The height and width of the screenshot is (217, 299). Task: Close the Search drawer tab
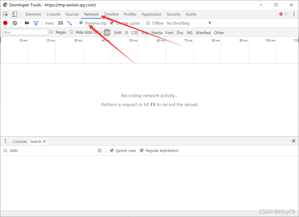(x=44, y=141)
